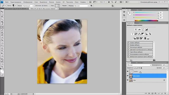Switch to the Каналы tab

pos(134,63)
